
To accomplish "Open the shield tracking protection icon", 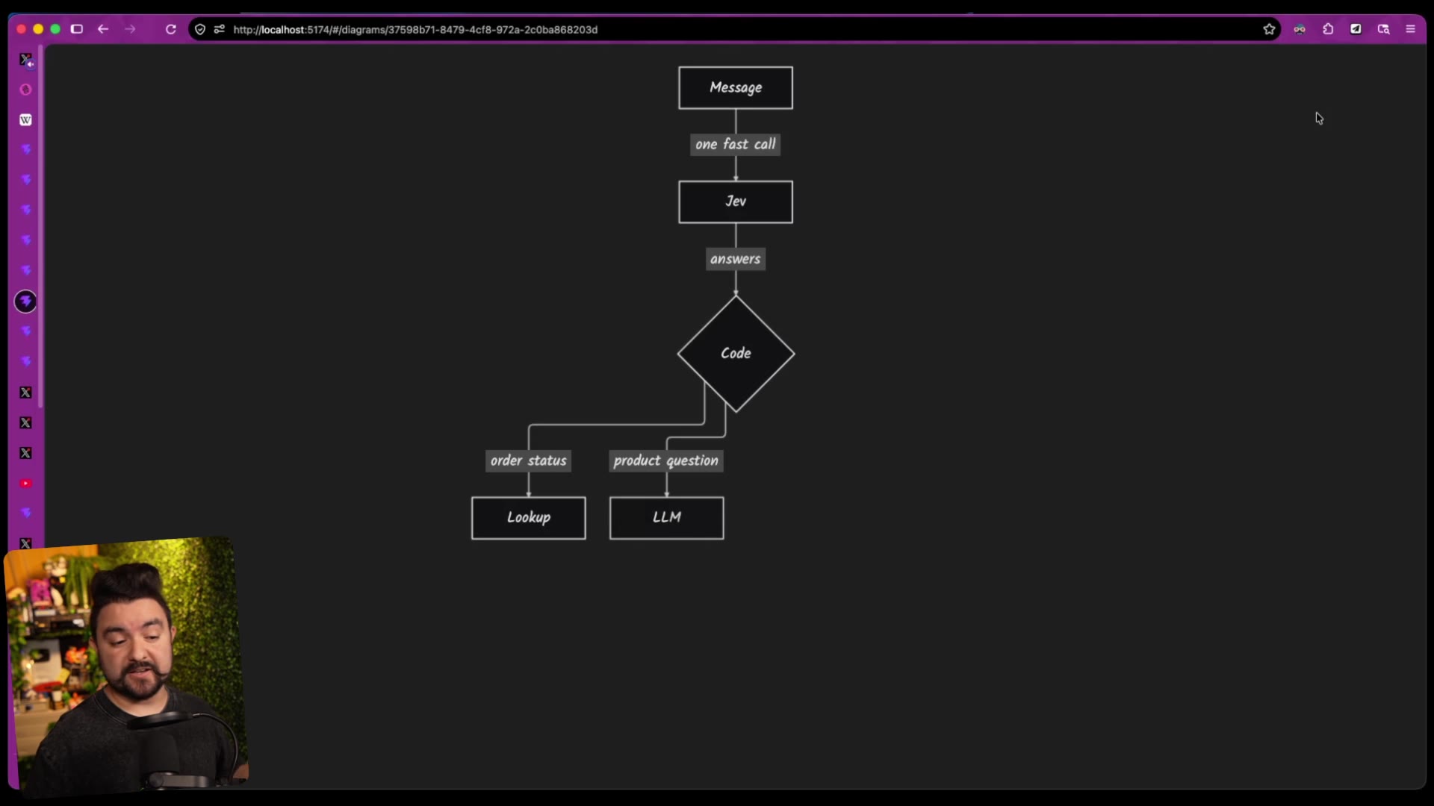I will 200,29.
